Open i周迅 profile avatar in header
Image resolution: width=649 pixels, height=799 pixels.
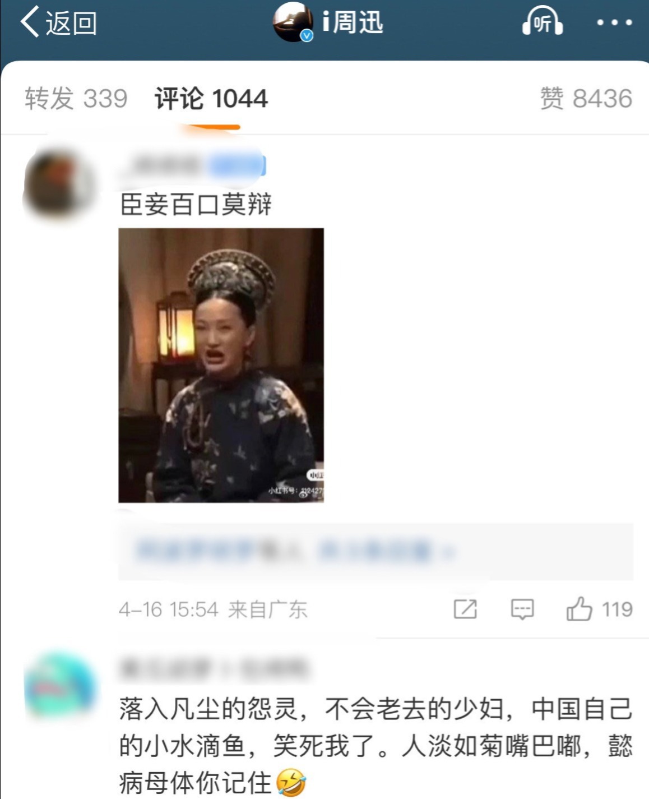coord(293,21)
